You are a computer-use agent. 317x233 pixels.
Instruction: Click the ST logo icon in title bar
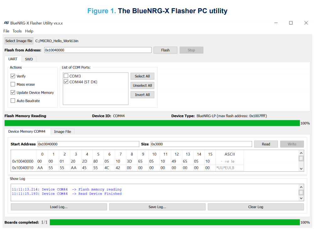pos(7,23)
